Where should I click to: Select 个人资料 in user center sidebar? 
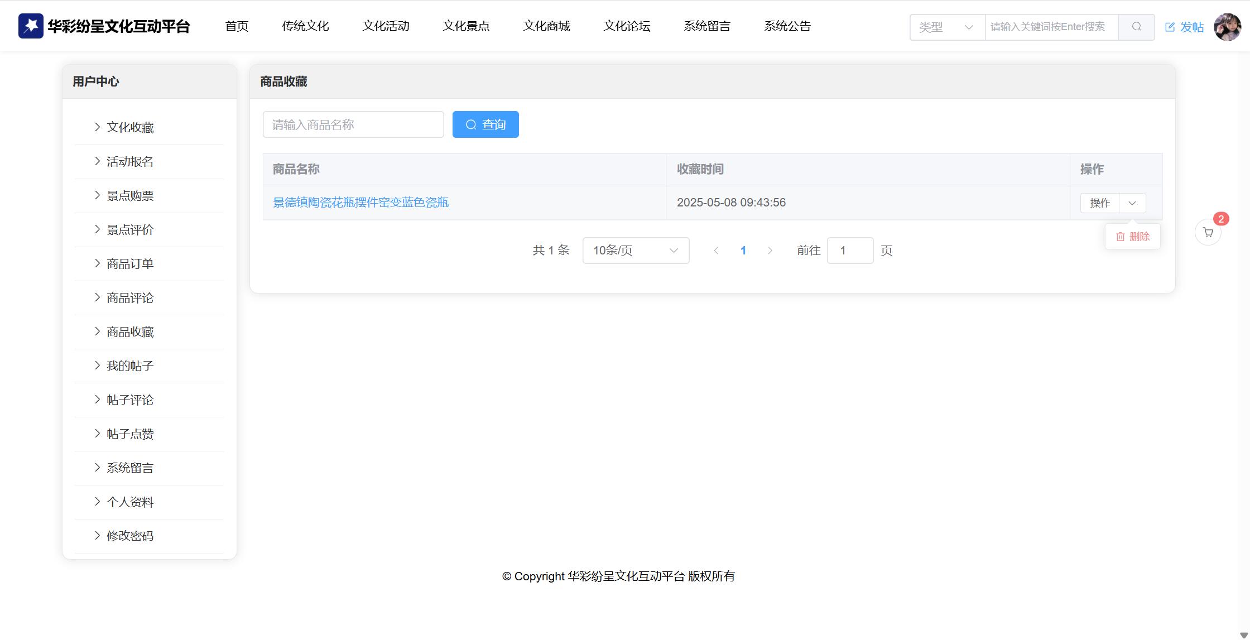click(x=130, y=502)
